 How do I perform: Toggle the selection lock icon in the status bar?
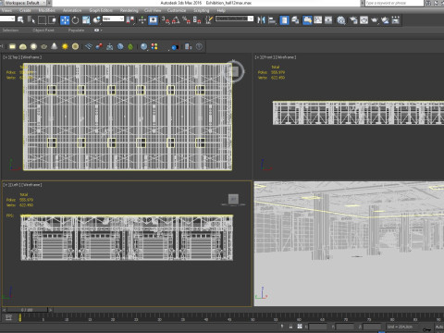[290, 327]
